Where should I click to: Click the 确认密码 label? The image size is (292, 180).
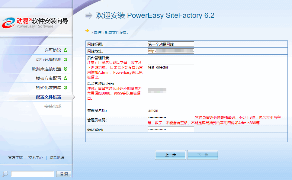(x=95, y=130)
